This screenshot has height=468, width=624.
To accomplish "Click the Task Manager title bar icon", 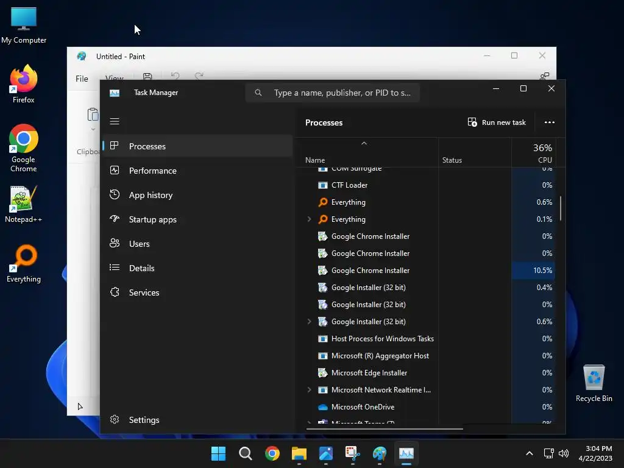I will pyautogui.click(x=115, y=93).
